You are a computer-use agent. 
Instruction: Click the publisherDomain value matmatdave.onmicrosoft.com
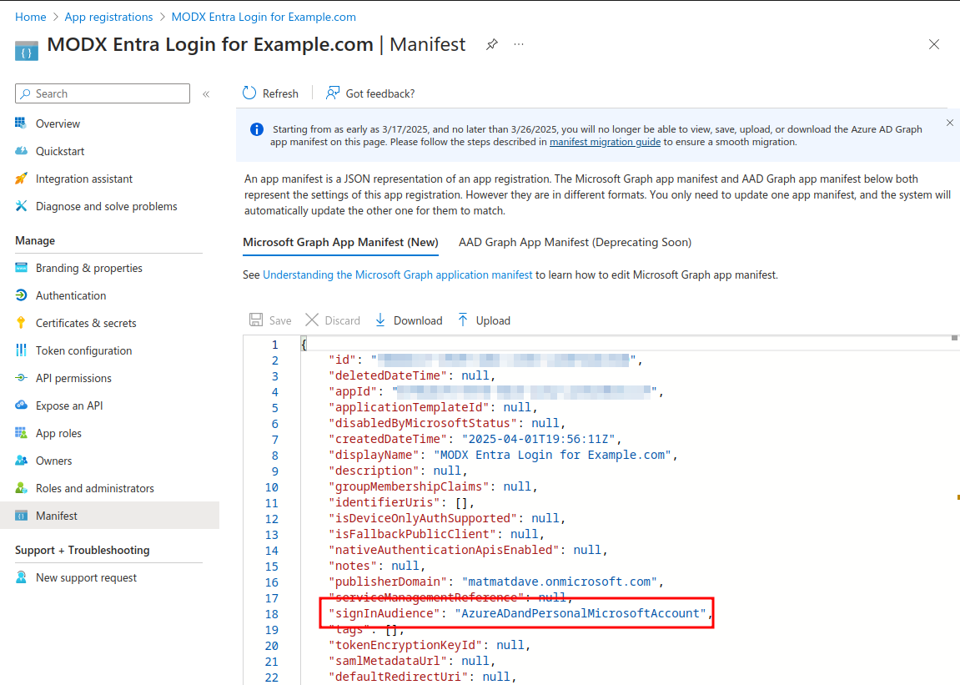click(559, 582)
